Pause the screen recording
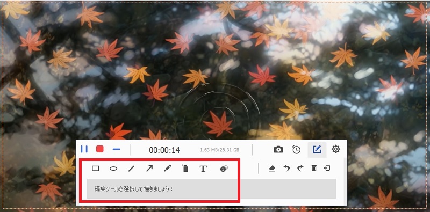This screenshot has height=212, width=430. pyautogui.click(x=84, y=149)
